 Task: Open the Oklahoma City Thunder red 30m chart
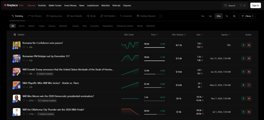click(x=130, y=112)
